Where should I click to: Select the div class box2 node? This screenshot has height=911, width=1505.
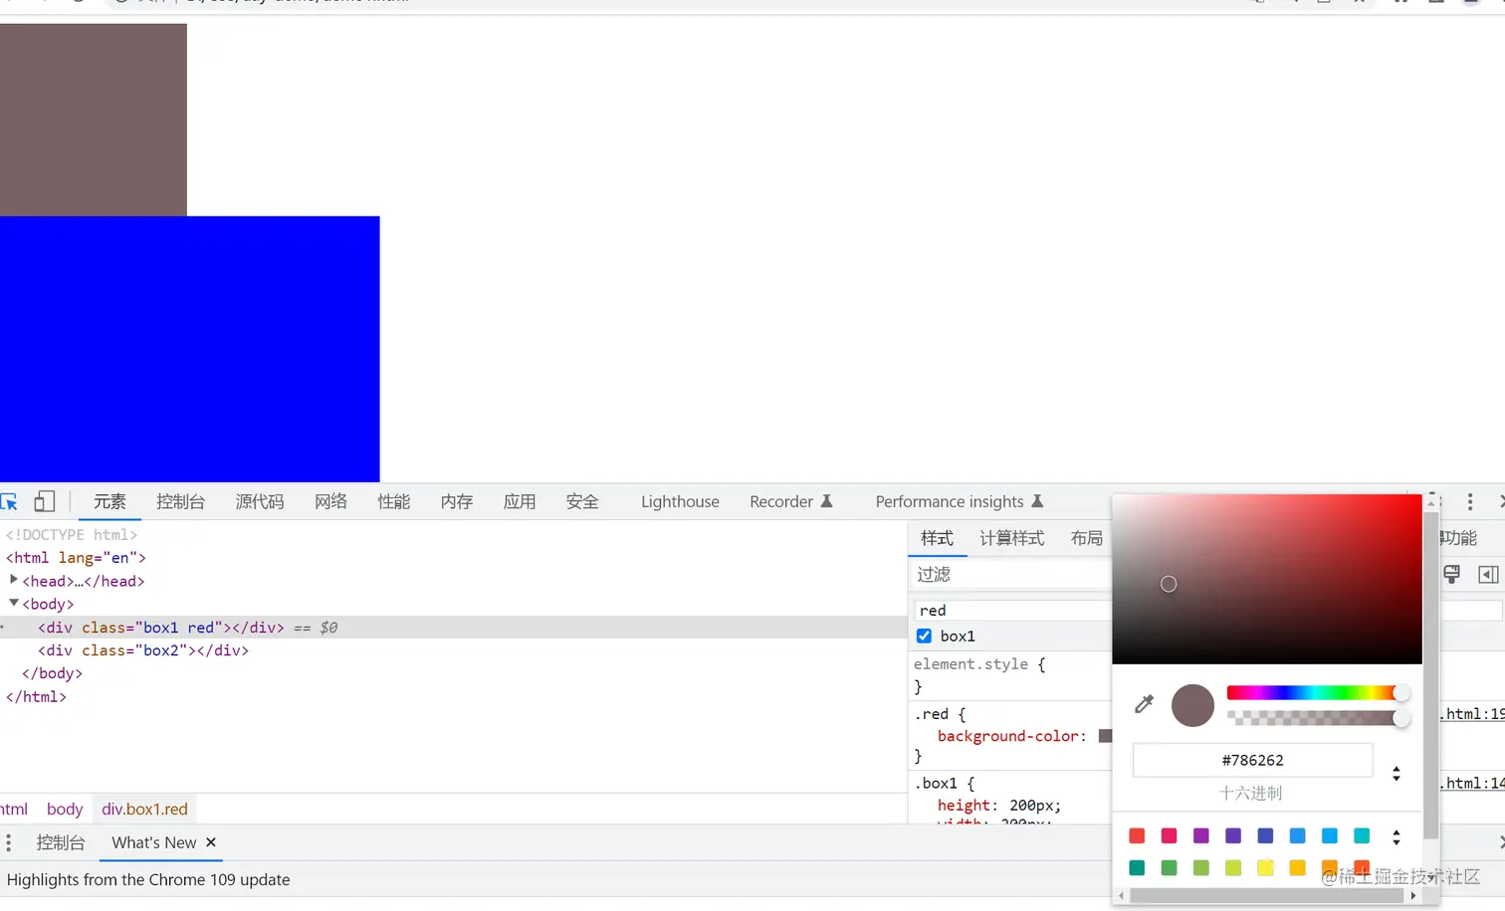tap(143, 650)
